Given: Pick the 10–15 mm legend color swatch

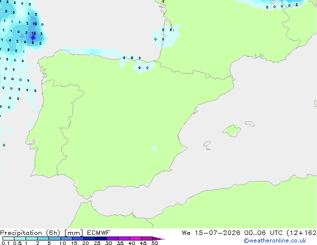Looking at the screenshot, I should (66, 238).
